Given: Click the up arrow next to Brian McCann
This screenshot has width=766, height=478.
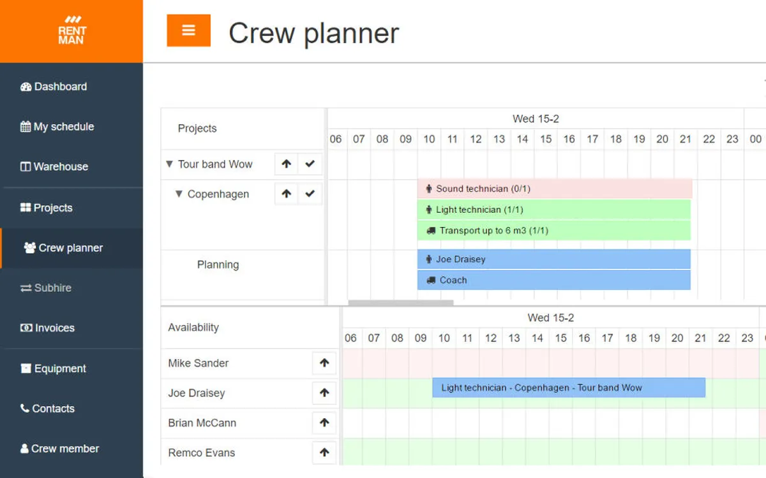Looking at the screenshot, I should point(324,423).
